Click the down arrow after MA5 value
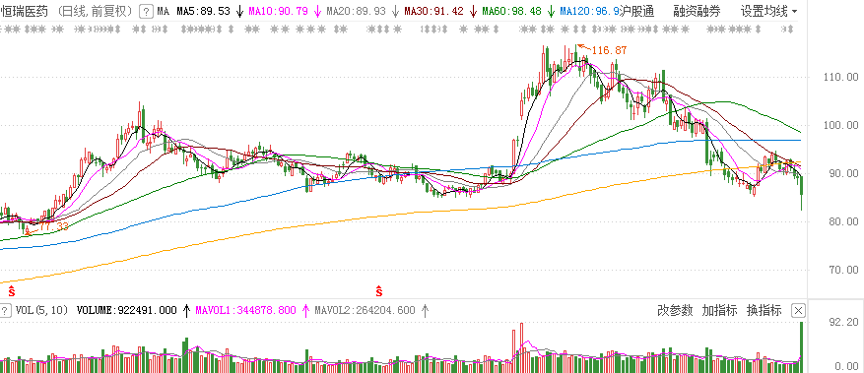This screenshot has height=373, width=864. 239,12
